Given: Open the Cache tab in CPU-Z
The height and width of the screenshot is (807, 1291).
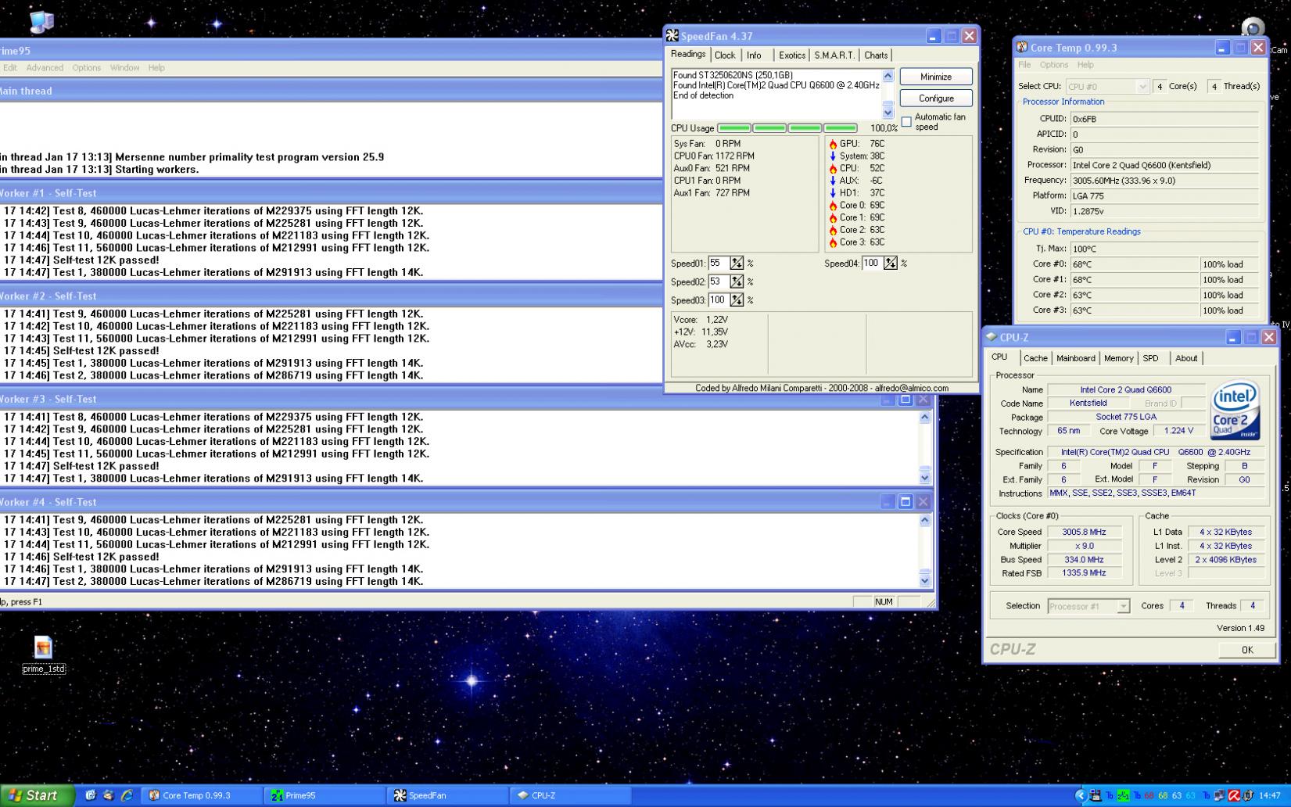Looking at the screenshot, I should (x=1035, y=358).
